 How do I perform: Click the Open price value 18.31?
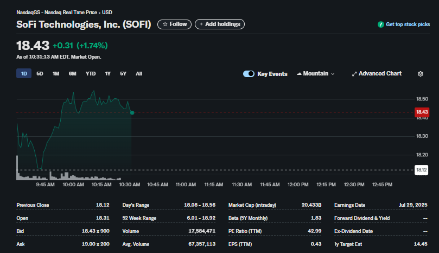coord(103,218)
